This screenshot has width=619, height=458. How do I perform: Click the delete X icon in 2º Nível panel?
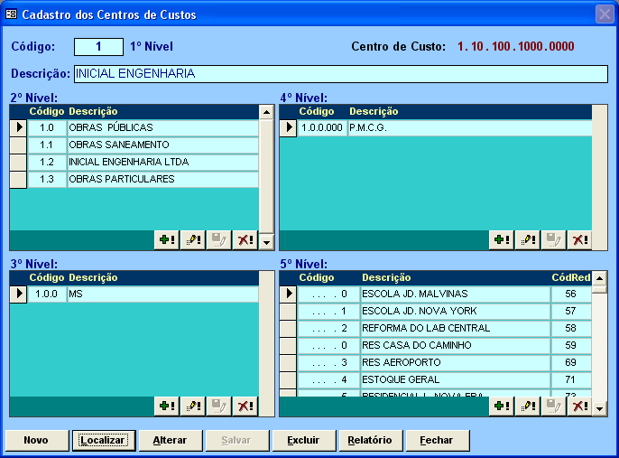pyautogui.click(x=245, y=240)
